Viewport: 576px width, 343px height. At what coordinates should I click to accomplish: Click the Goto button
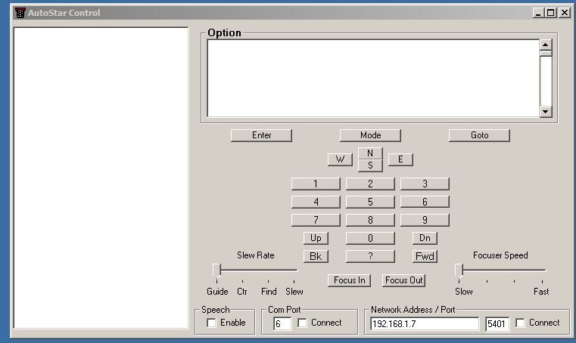click(x=479, y=135)
